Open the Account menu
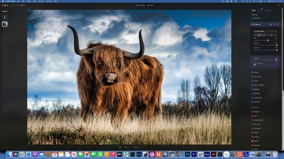 tap(41, 1)
